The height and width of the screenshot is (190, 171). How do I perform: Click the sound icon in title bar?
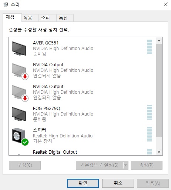[x=6, y=4]
